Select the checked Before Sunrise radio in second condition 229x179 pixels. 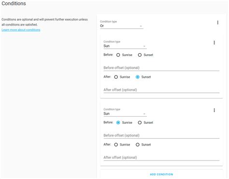point(118,122)
